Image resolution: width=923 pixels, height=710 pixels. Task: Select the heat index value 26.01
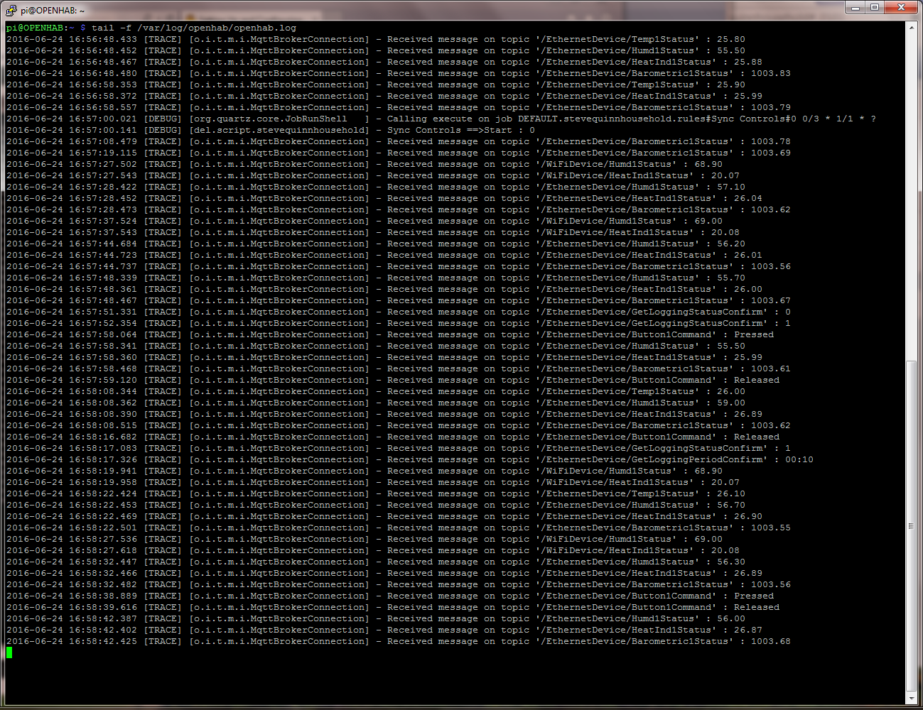click(x=748, y=255)
